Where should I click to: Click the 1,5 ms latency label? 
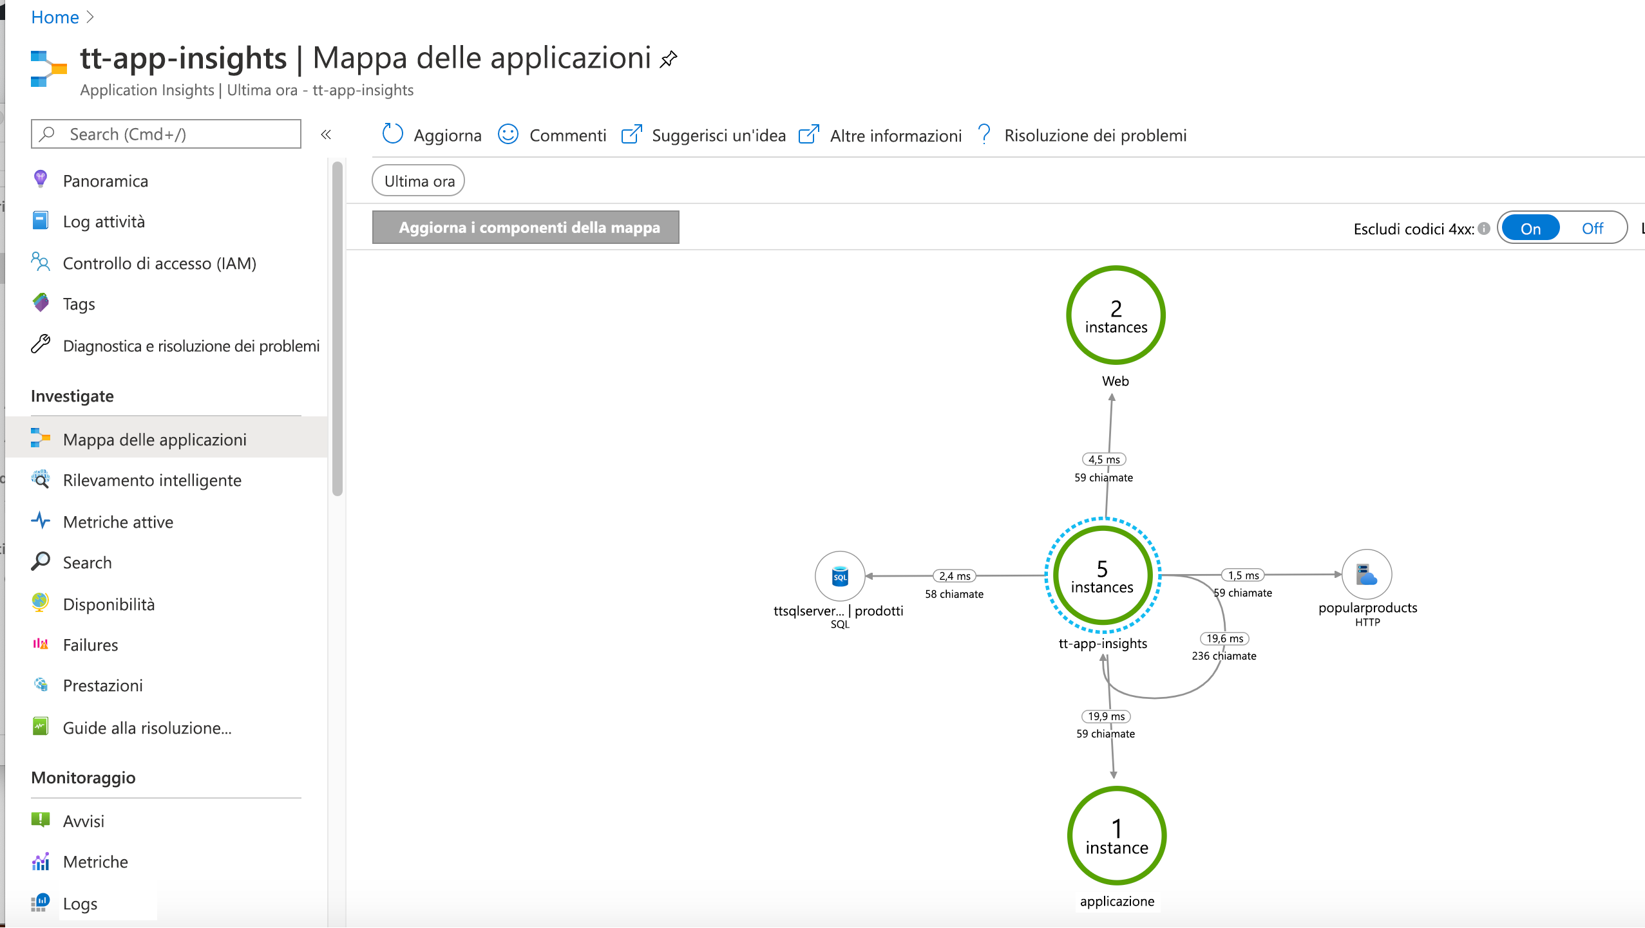click(x=1243, y=575)
